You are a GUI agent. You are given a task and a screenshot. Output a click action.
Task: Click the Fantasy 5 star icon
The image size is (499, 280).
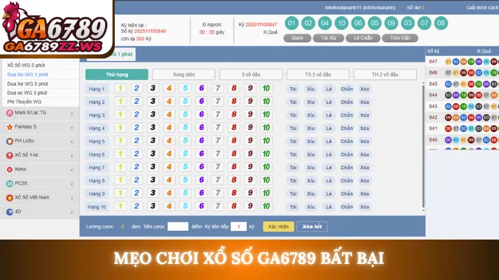tap(9, 127)
